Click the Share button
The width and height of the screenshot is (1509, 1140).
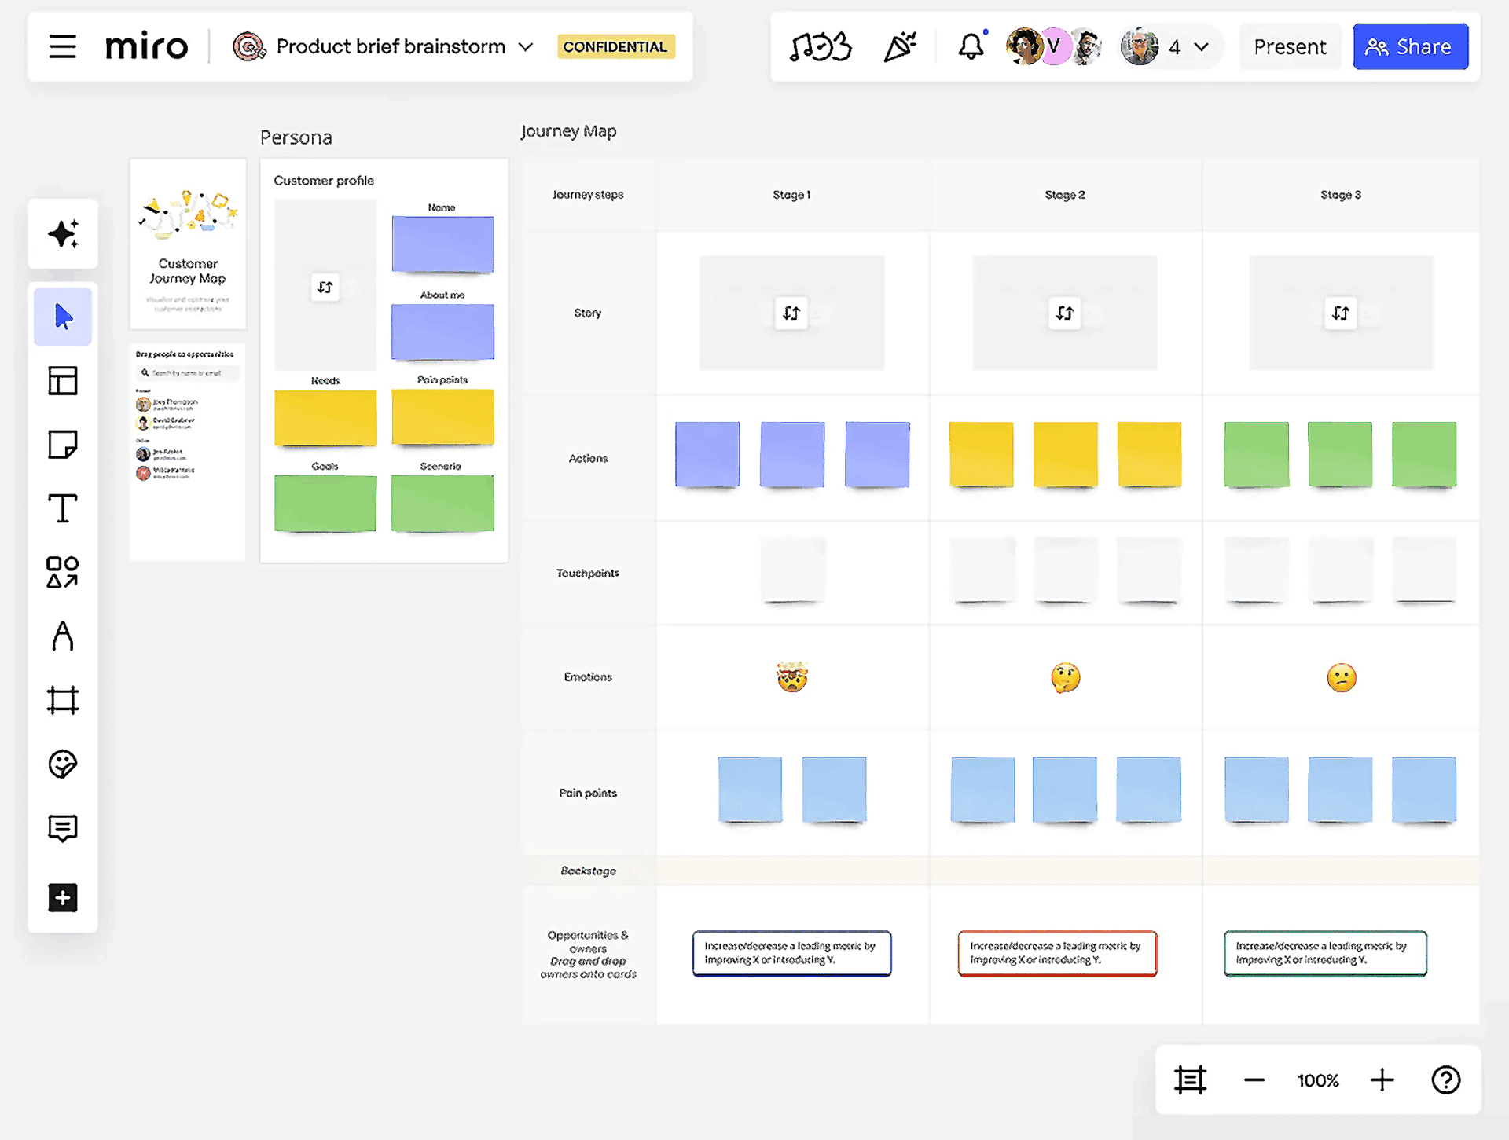coord(1410,47)
